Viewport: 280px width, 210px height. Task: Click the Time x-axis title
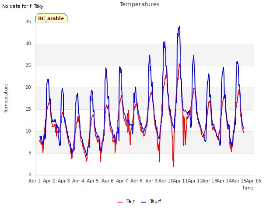point(248,188)
